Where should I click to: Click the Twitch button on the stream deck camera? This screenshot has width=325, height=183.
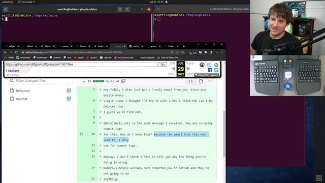[x=288, y=75]
